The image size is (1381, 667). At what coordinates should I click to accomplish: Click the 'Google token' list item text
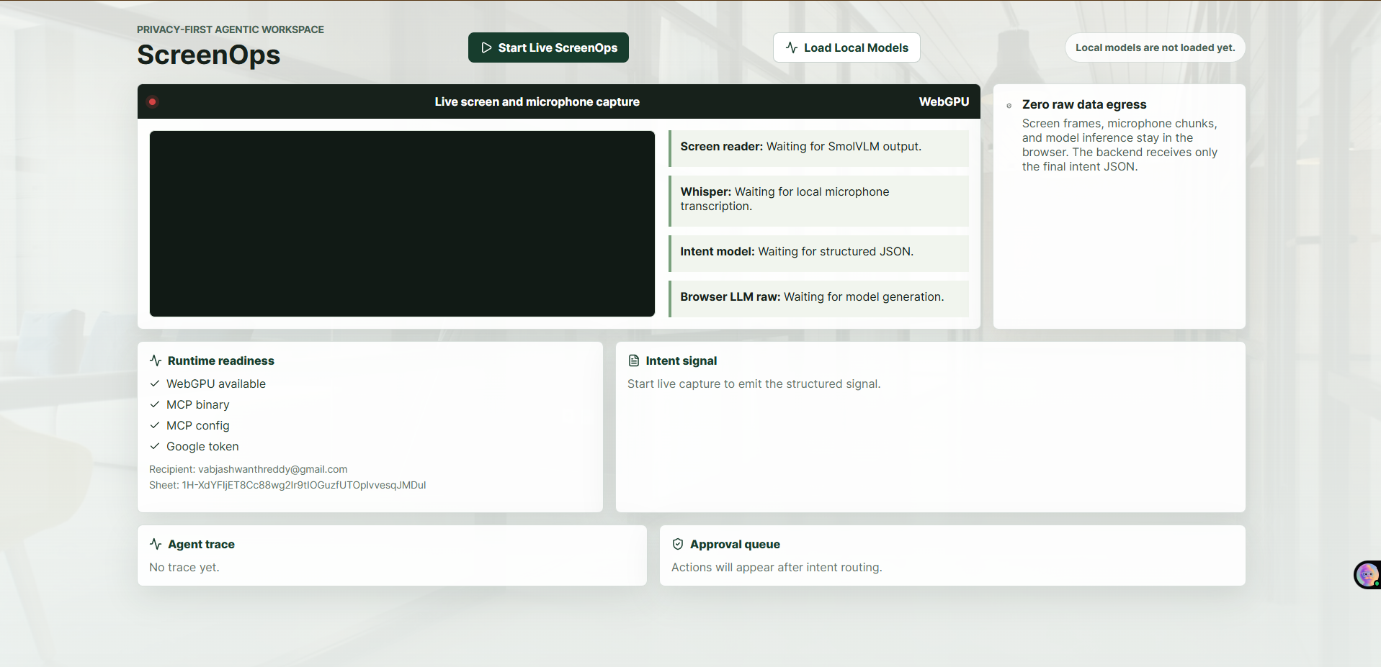point(202,446)
